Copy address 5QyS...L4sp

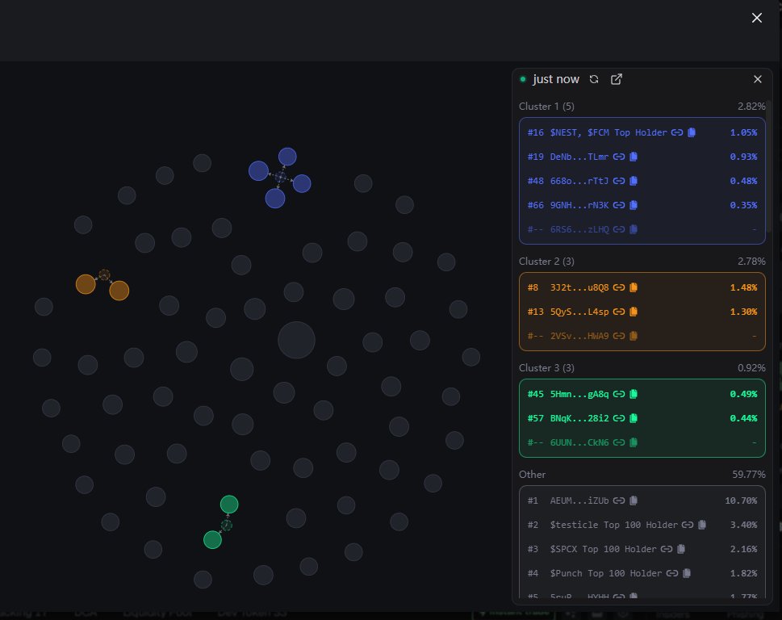click(634, 312)
